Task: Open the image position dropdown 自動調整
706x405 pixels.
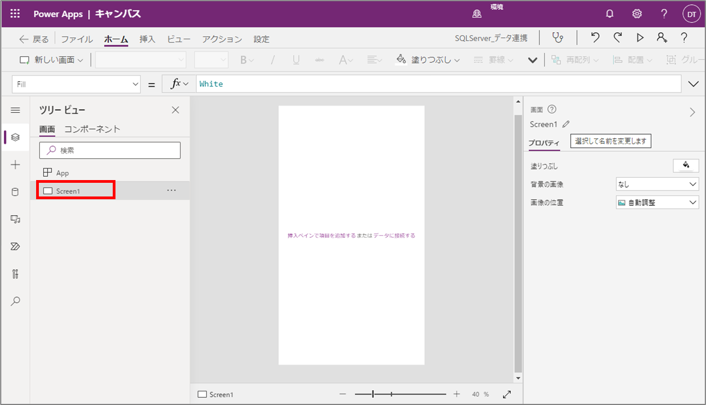Action: tap(657, 202)
